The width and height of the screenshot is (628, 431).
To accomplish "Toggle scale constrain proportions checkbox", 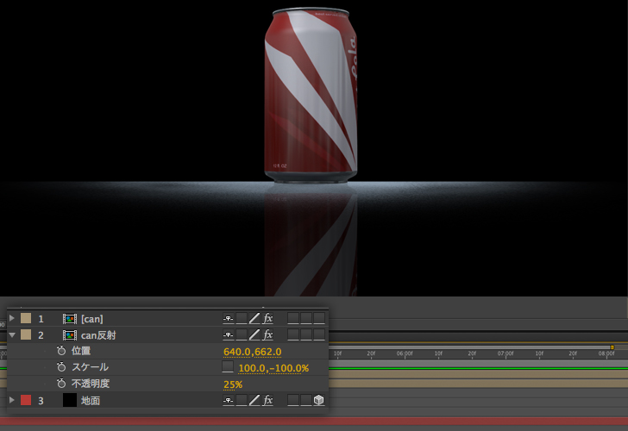I will click(228, 368).
